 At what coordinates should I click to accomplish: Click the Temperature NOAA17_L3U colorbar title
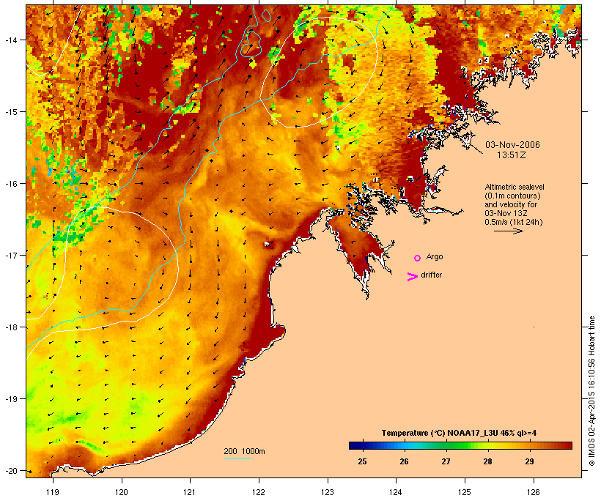pyautogui.click(x=459, y=434)
